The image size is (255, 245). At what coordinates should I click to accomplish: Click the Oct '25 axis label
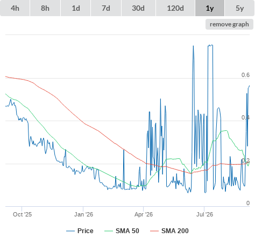[22, 214]
